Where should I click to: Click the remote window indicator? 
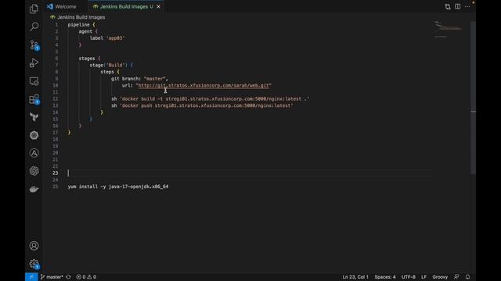(x=31, y=277)
